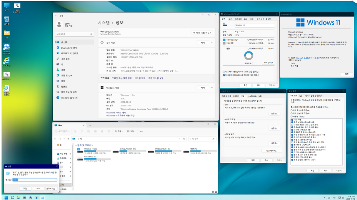Click the Cut icon in Explorer toolbar

(75, 131)
